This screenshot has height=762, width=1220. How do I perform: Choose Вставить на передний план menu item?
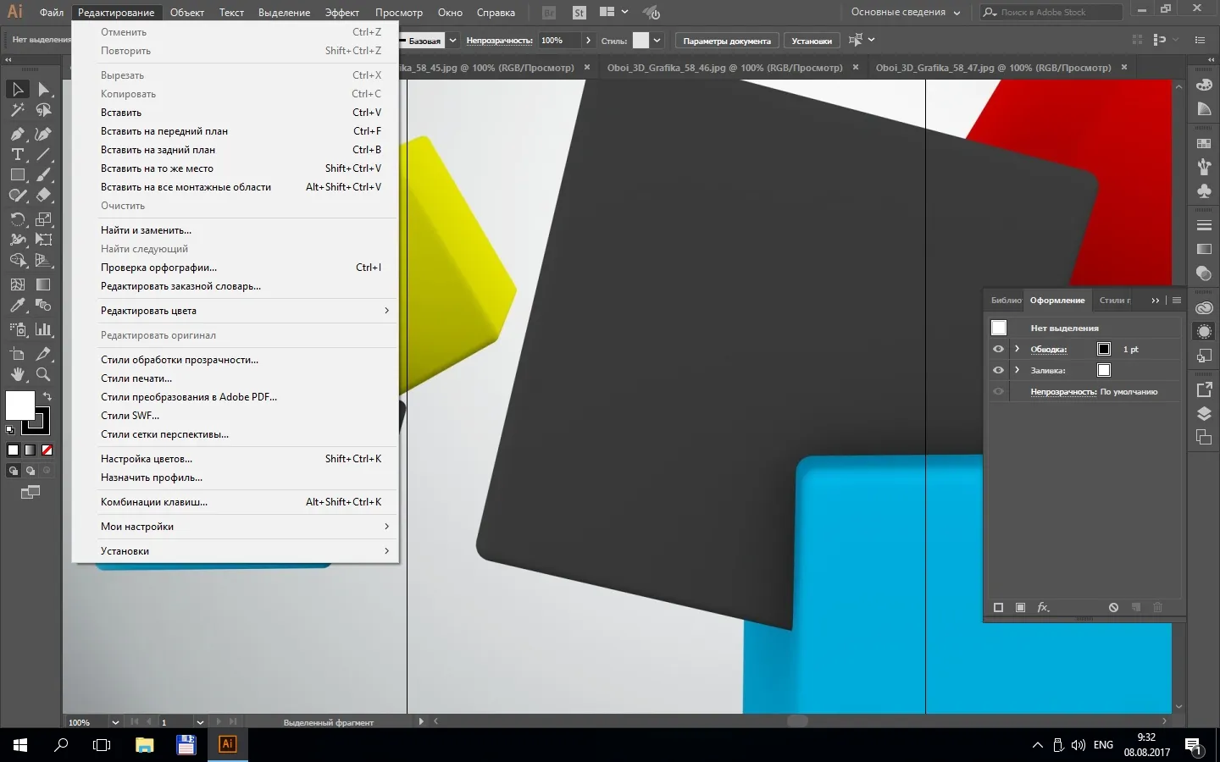click(164, 131)
